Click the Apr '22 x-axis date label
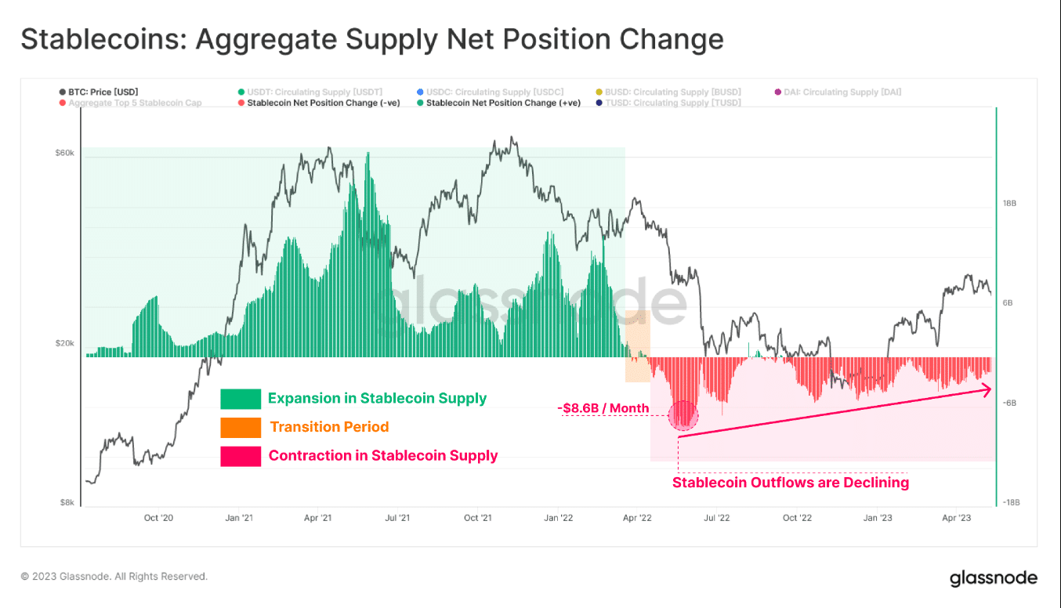The width and height of the screenshot is (1061, 608). pyautogui.click(x=637, y=518)
